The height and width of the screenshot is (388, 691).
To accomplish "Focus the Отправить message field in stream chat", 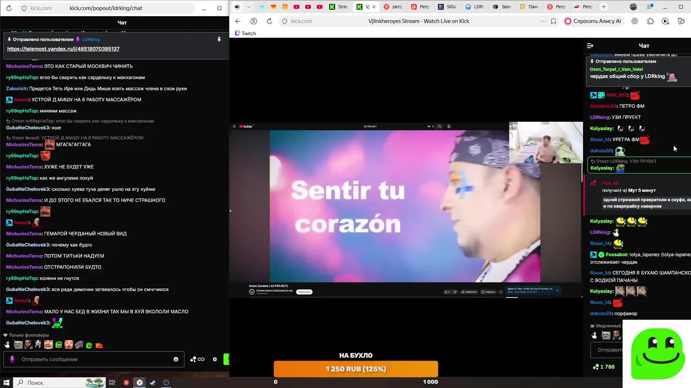I will click(x=607, y=350).
